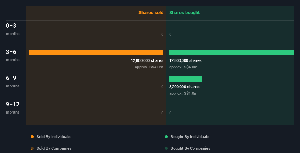Select the Shares bought column header

184,13
